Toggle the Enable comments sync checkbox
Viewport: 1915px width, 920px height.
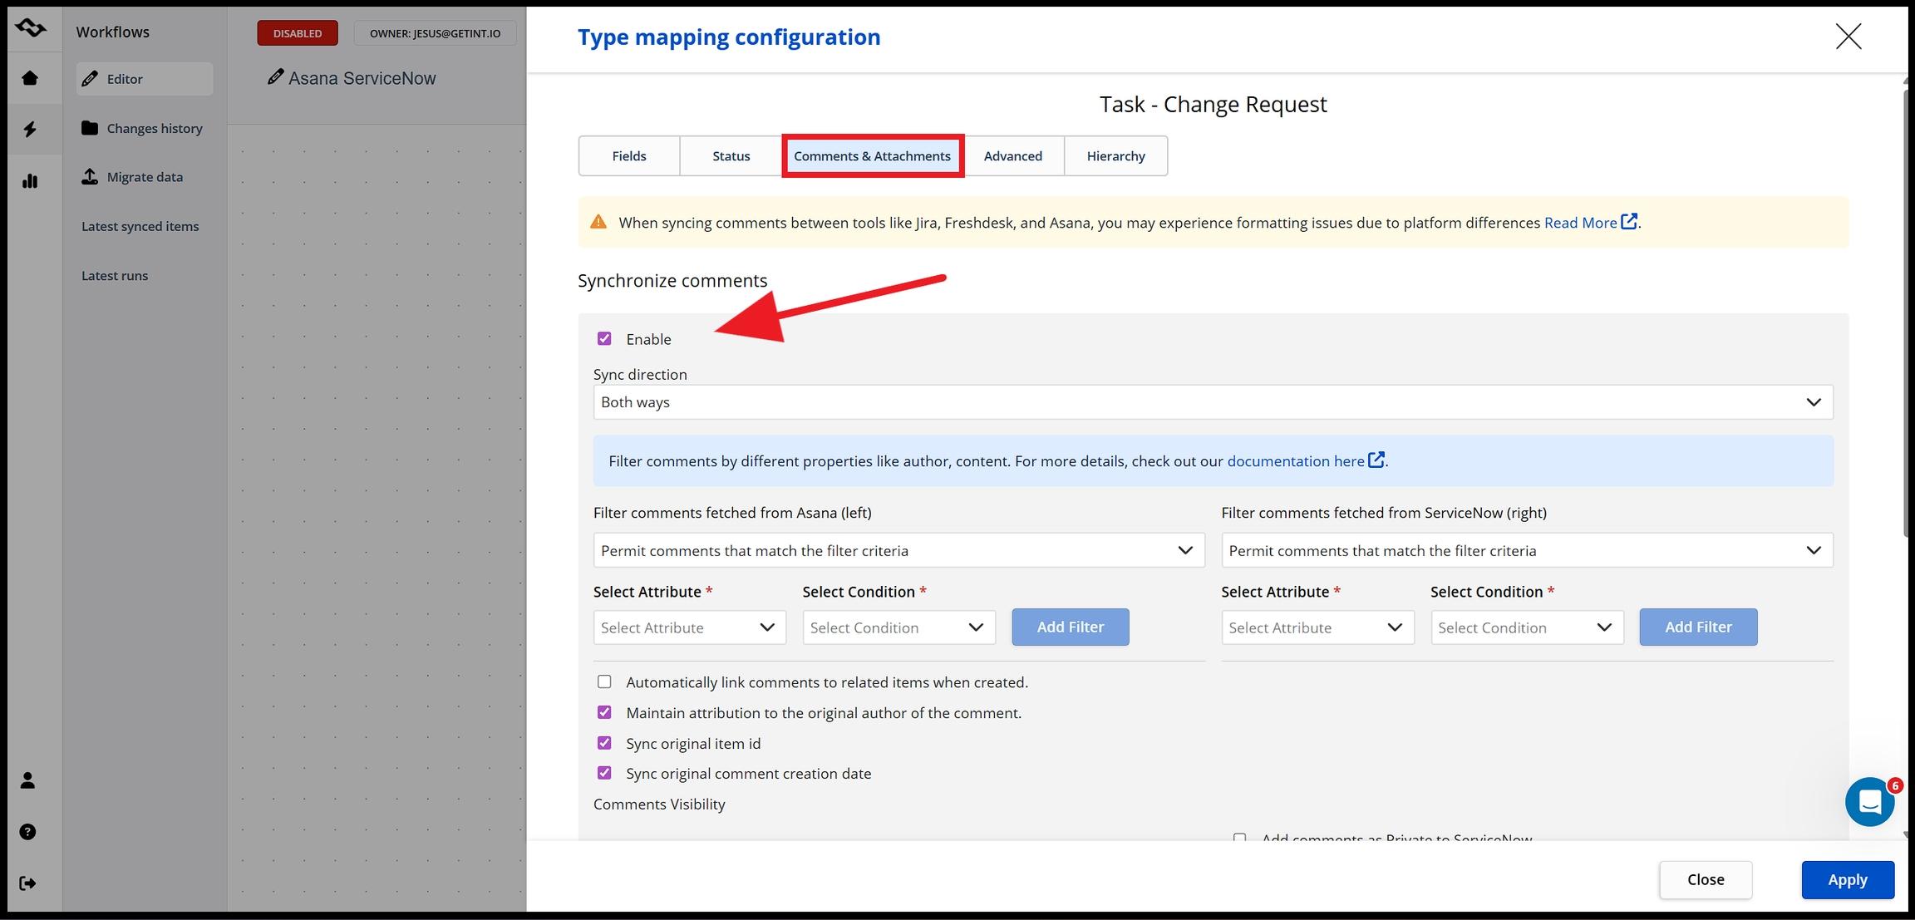coord(604,338)
